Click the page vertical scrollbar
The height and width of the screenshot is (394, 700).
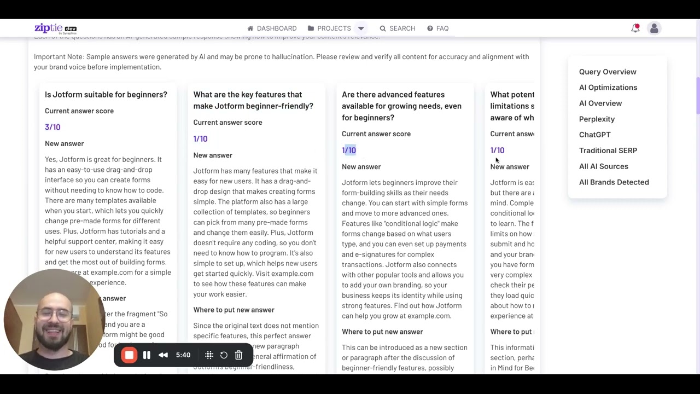pyautogui.click(x=697, y=96)
